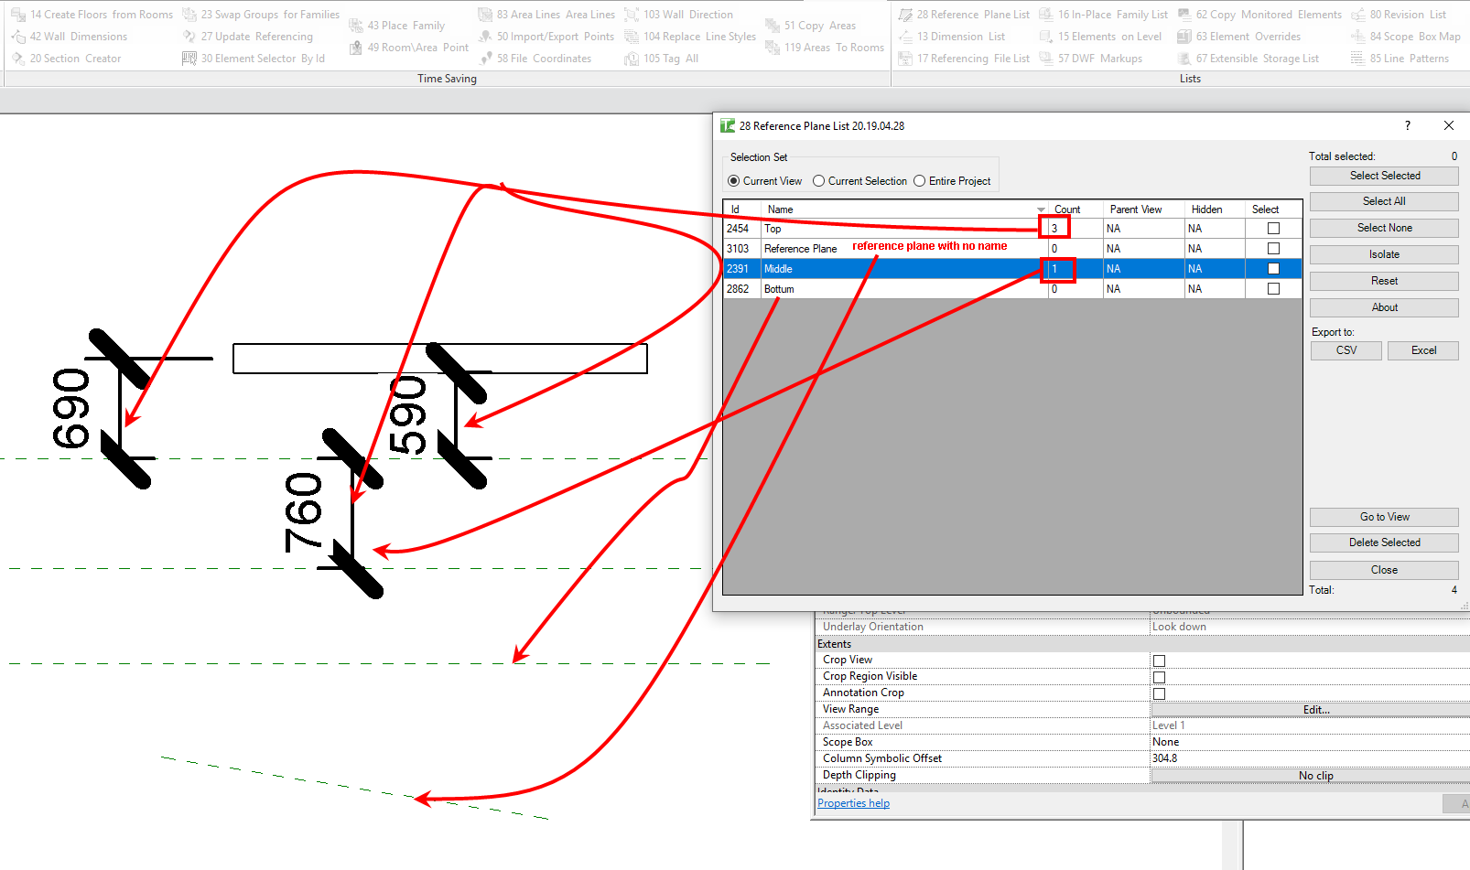1470x870 pixels.
Task: Open the Count column sort dropdown
Action: (1041, 209)
